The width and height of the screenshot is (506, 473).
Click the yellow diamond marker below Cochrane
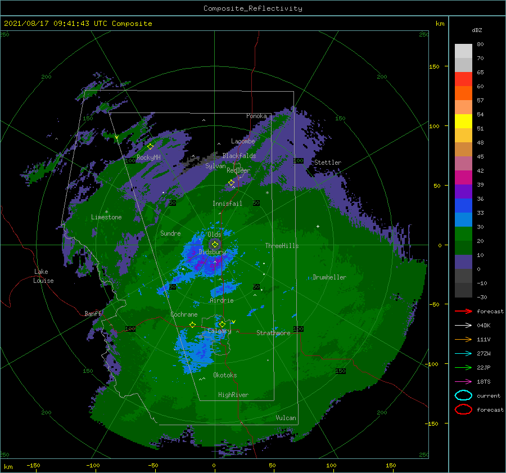[192, 325]
